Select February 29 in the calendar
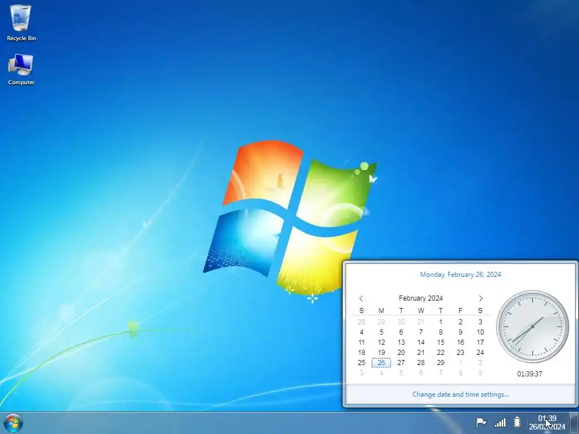The image size is (579, 434). coord(440,363)
